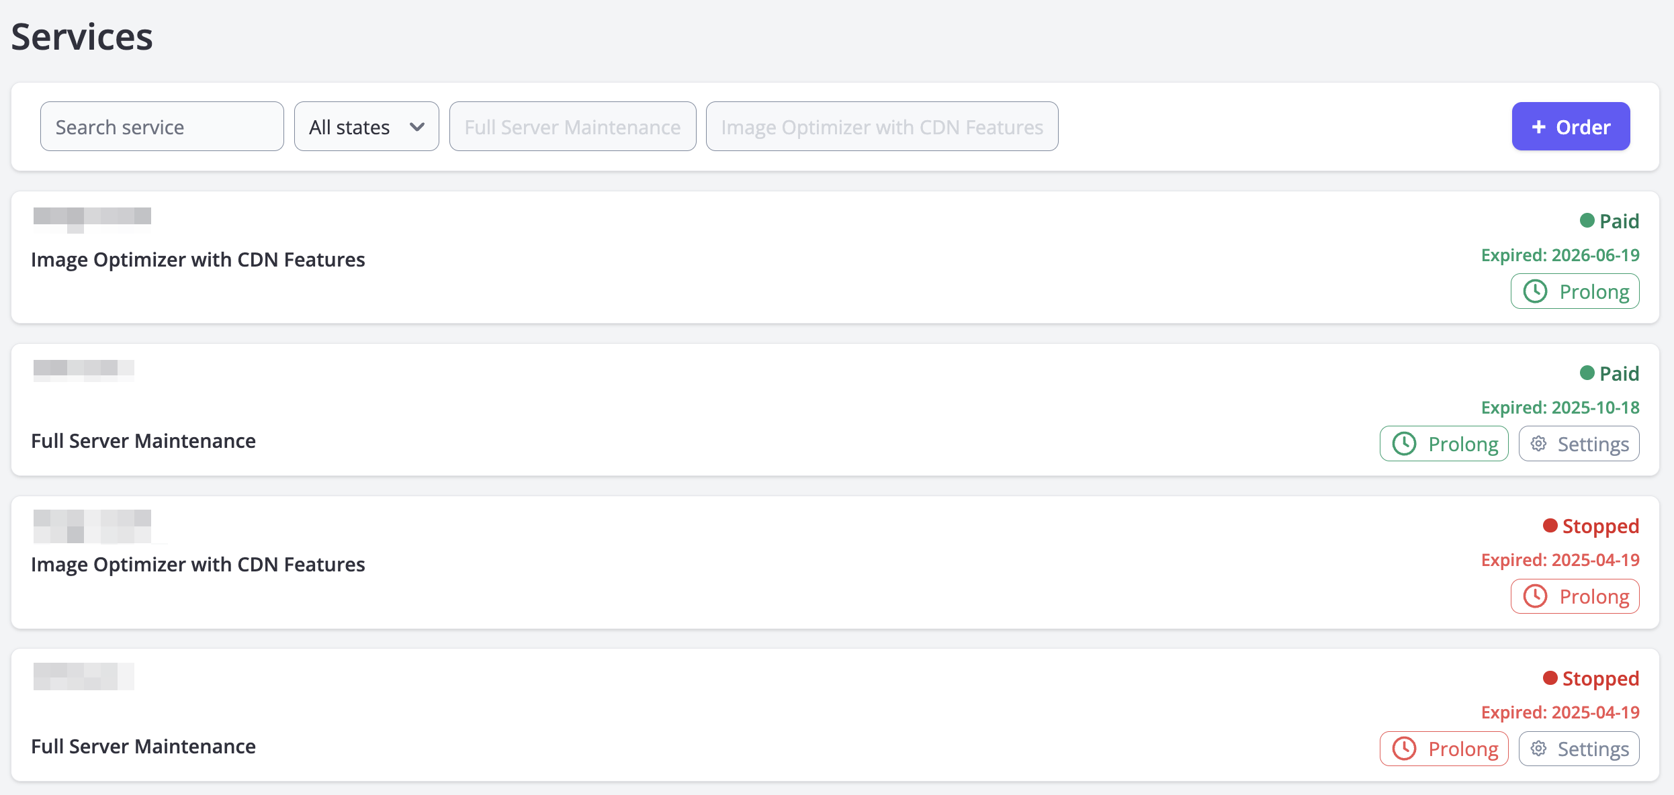This screenshot has height=795, width=1674.
Task: Click clock icon for stopped Full Server Maintenance
Action: pyautogui.click(x=1404, y=749)
